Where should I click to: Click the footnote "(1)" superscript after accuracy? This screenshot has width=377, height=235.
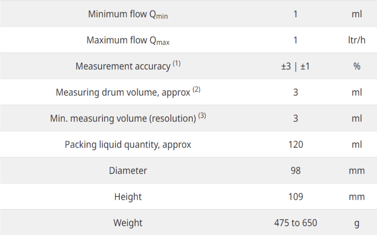176,63
